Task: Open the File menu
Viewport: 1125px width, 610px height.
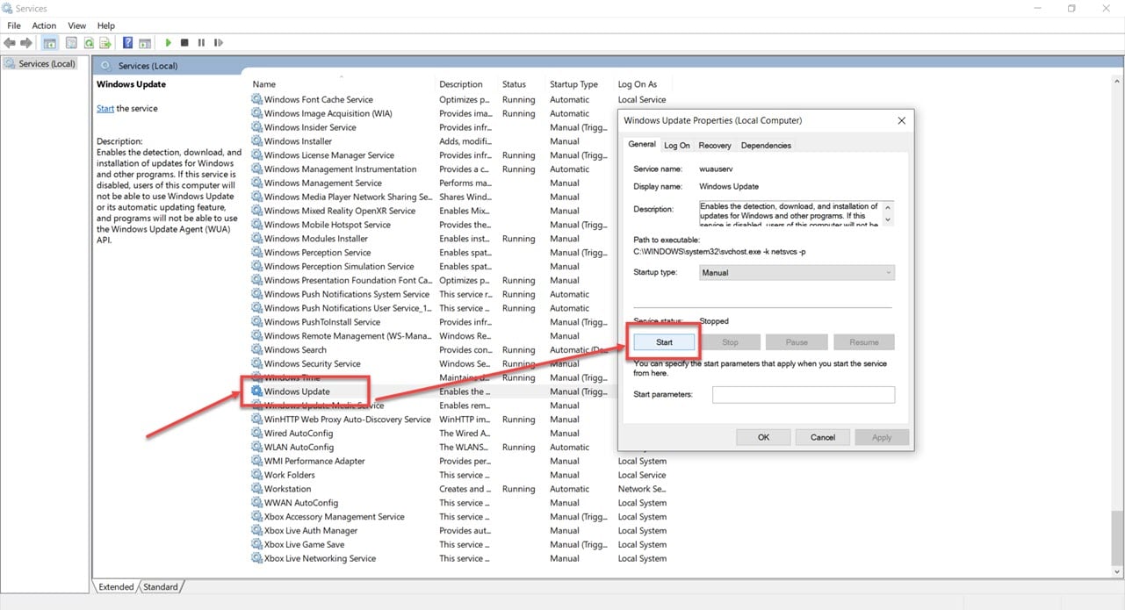Action: pos(14,25)
